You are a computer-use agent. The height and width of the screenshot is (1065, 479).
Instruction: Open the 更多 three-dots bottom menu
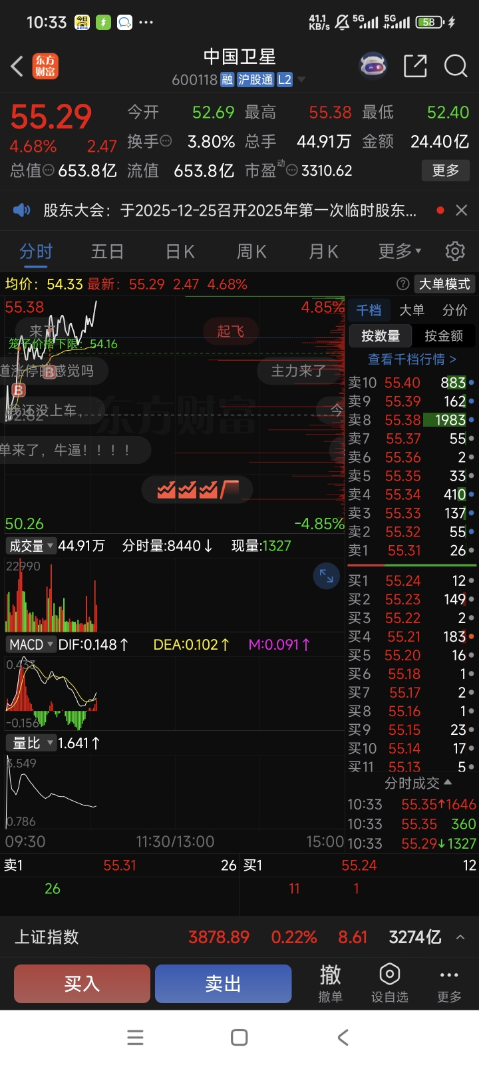pyautogui.click(x=449, y=982)
